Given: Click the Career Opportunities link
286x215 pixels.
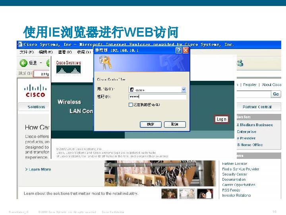Looking at the screenshot, I should click(x=239, y=185).
